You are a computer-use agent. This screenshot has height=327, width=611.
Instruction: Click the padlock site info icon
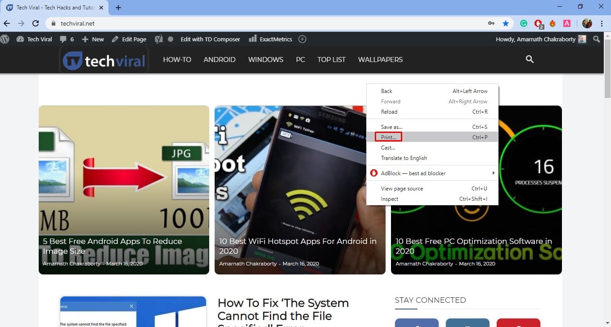[x=54, y=23]
